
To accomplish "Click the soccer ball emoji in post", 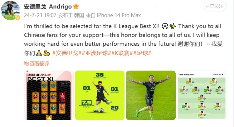I will [165, 26].
